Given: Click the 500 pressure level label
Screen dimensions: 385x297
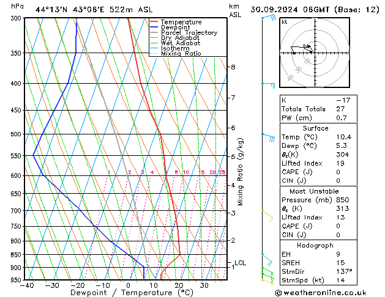Looking at the screenshot, I should click(17, 134).
